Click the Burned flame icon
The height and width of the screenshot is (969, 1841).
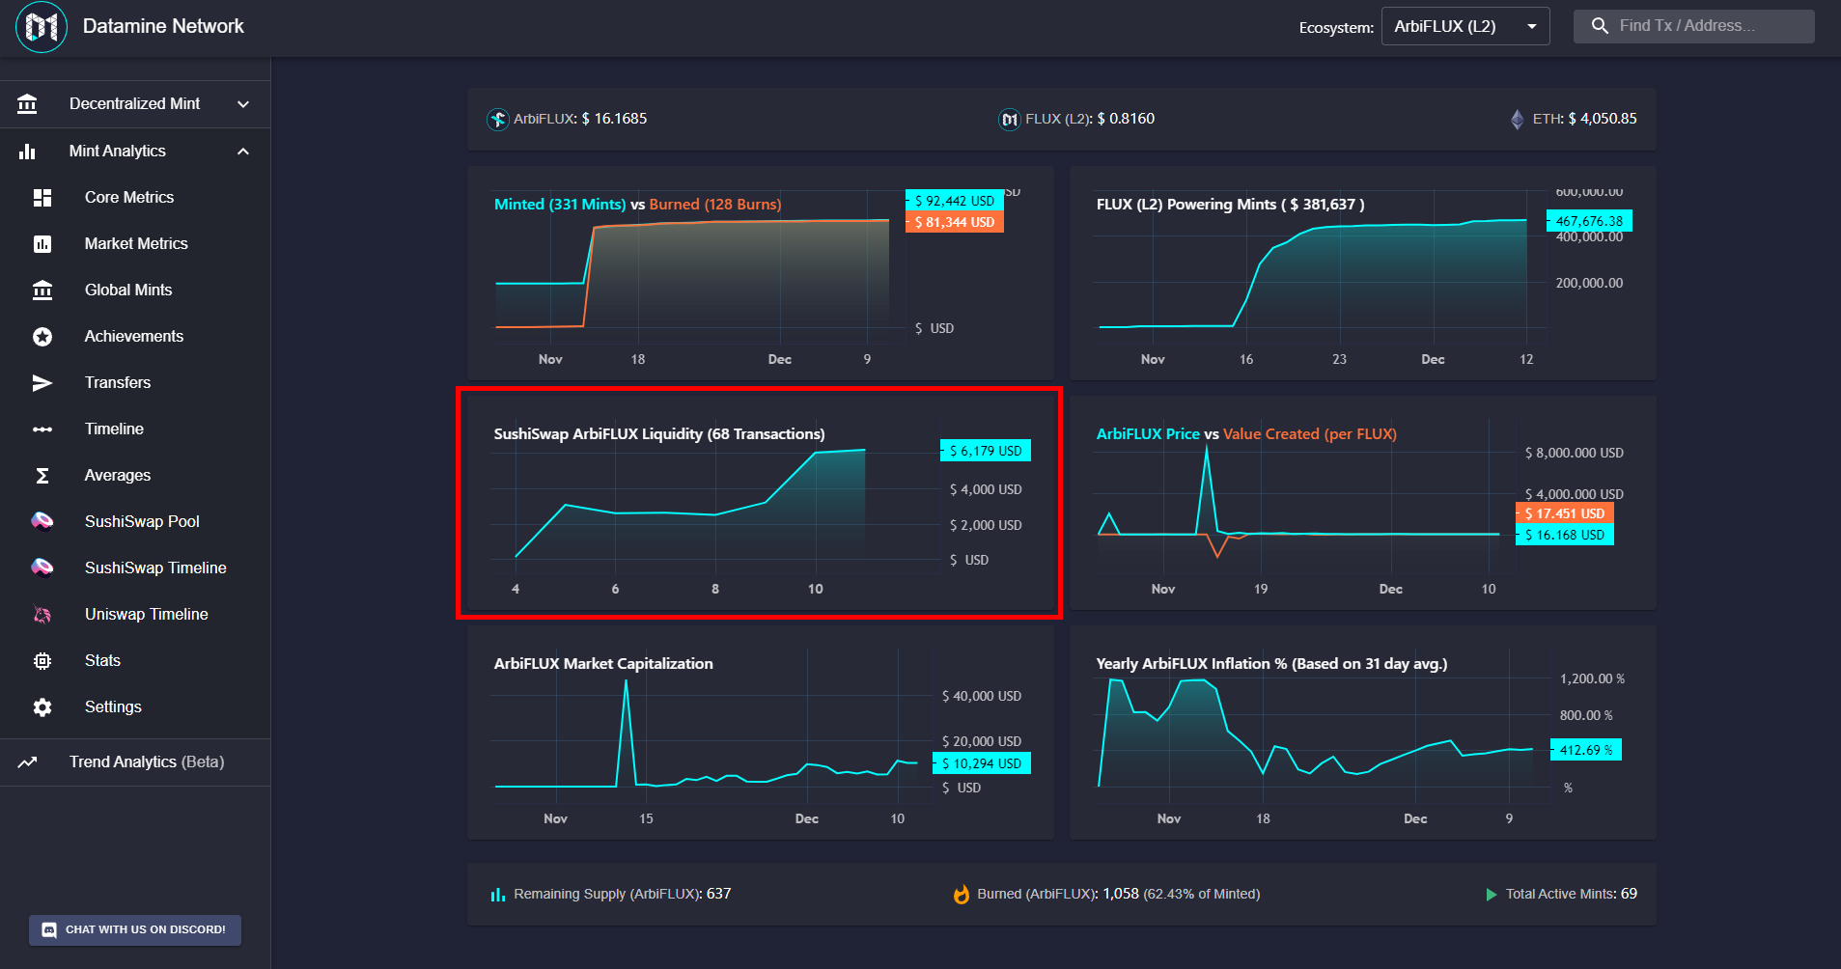pos(962,895)
